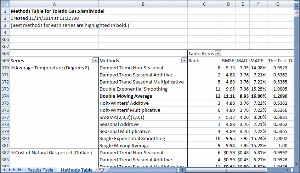Click the vertical scrollbar down arrow

tap(296, 164)
